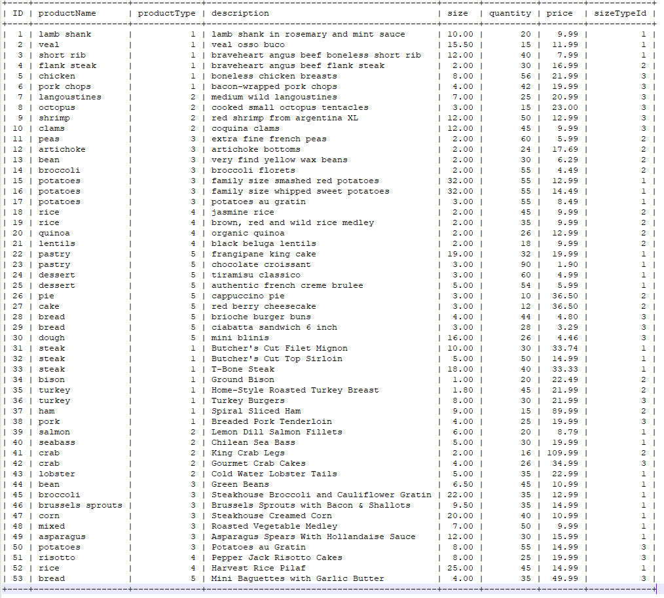Select the text 'veal osso buco'
This screenshot has width=664, height=598.
click(248, 45)
